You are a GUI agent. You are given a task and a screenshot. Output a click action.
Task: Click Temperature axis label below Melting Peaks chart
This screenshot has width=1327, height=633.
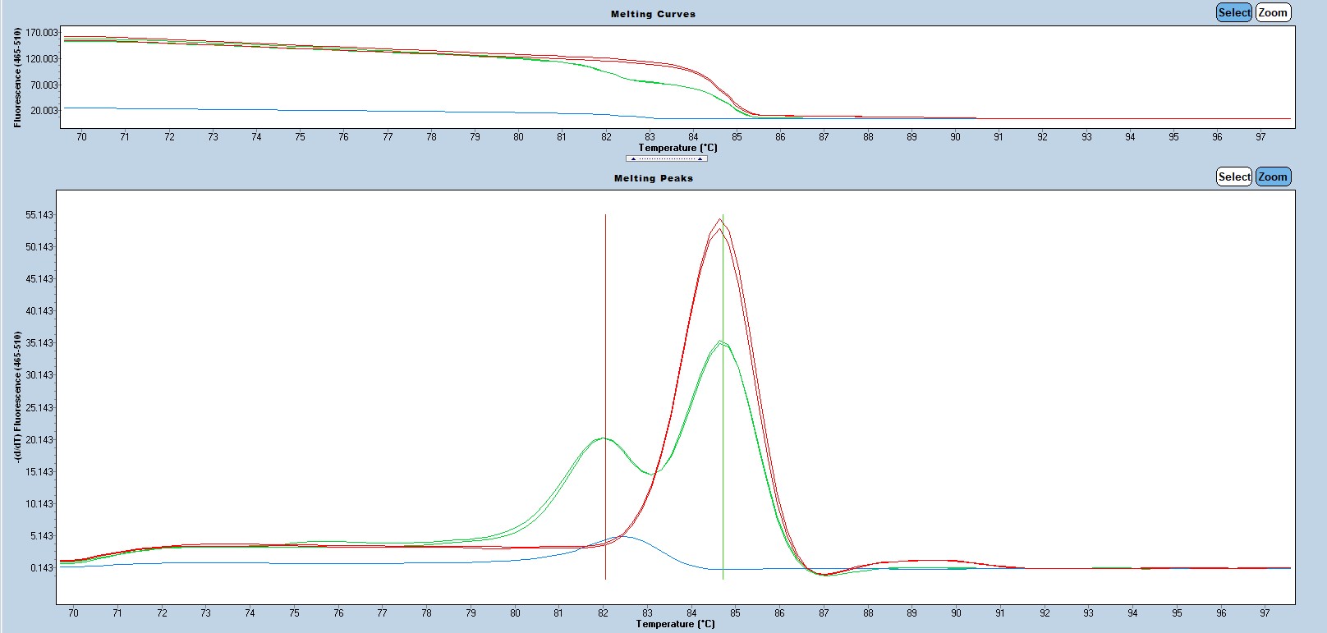coord(675,624)
